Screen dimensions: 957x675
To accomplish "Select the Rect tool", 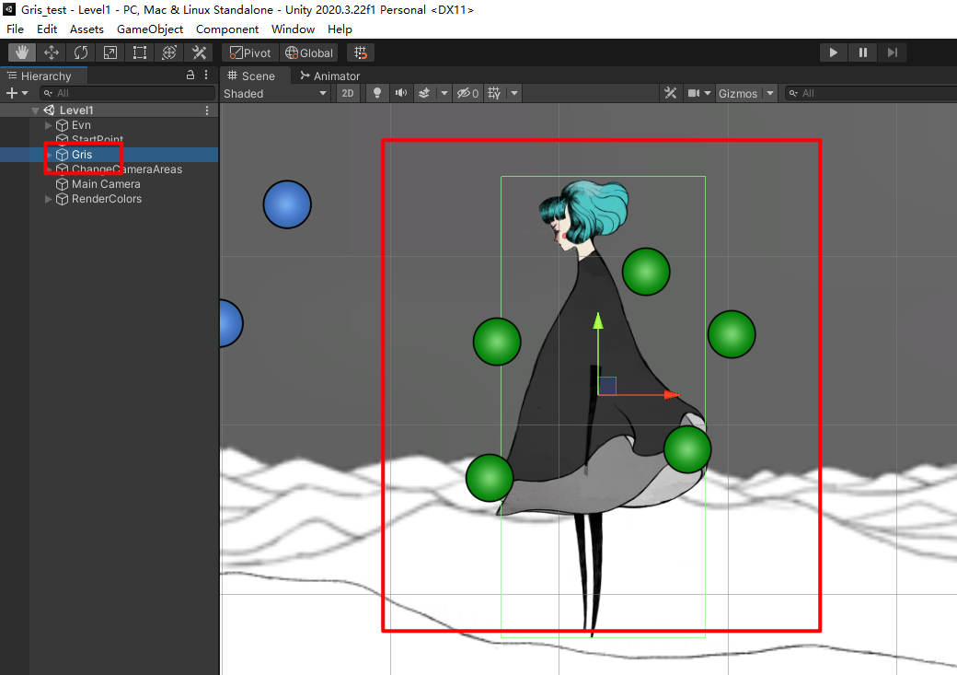I will point(140,52).
